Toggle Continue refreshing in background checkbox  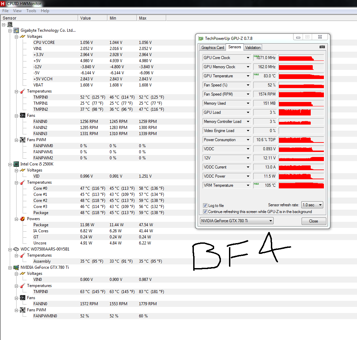[205, 212]
